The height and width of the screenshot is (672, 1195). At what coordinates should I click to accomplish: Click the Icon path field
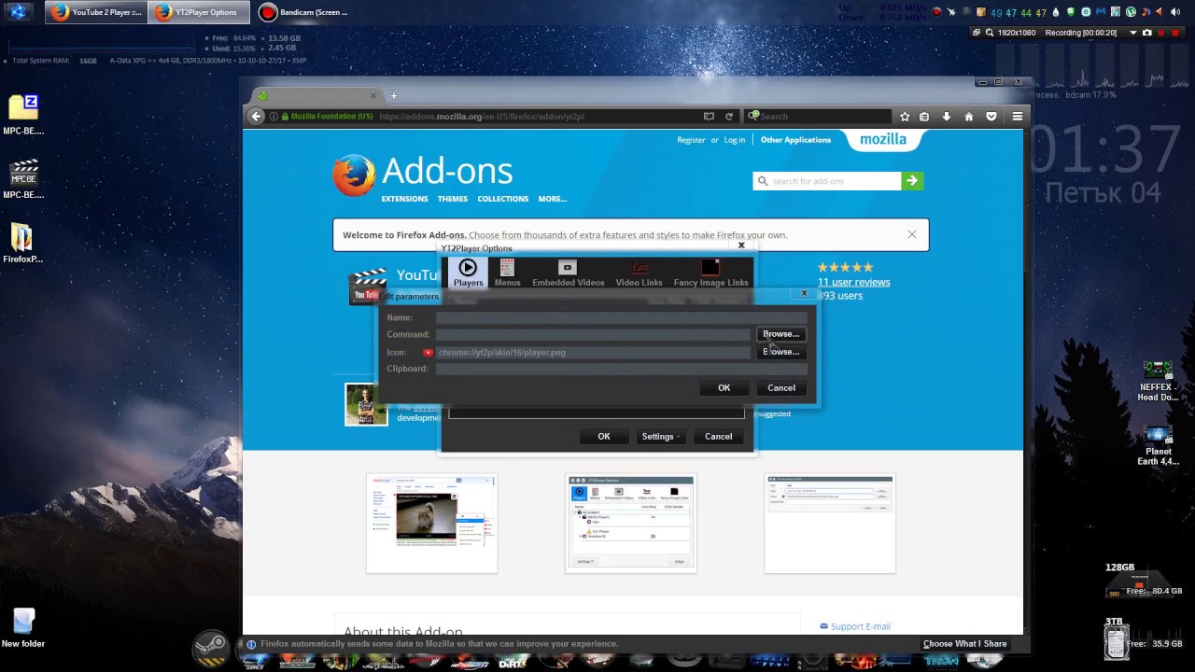[x=593, y=352]
